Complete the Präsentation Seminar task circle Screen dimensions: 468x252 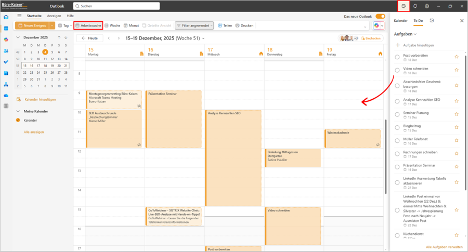click(397, 167)
